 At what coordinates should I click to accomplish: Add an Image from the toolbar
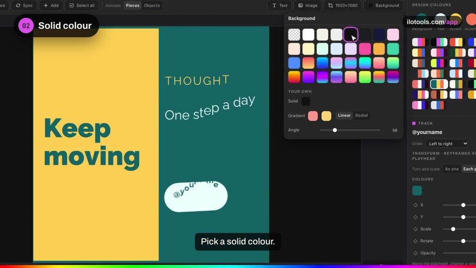tap(307, 5)
